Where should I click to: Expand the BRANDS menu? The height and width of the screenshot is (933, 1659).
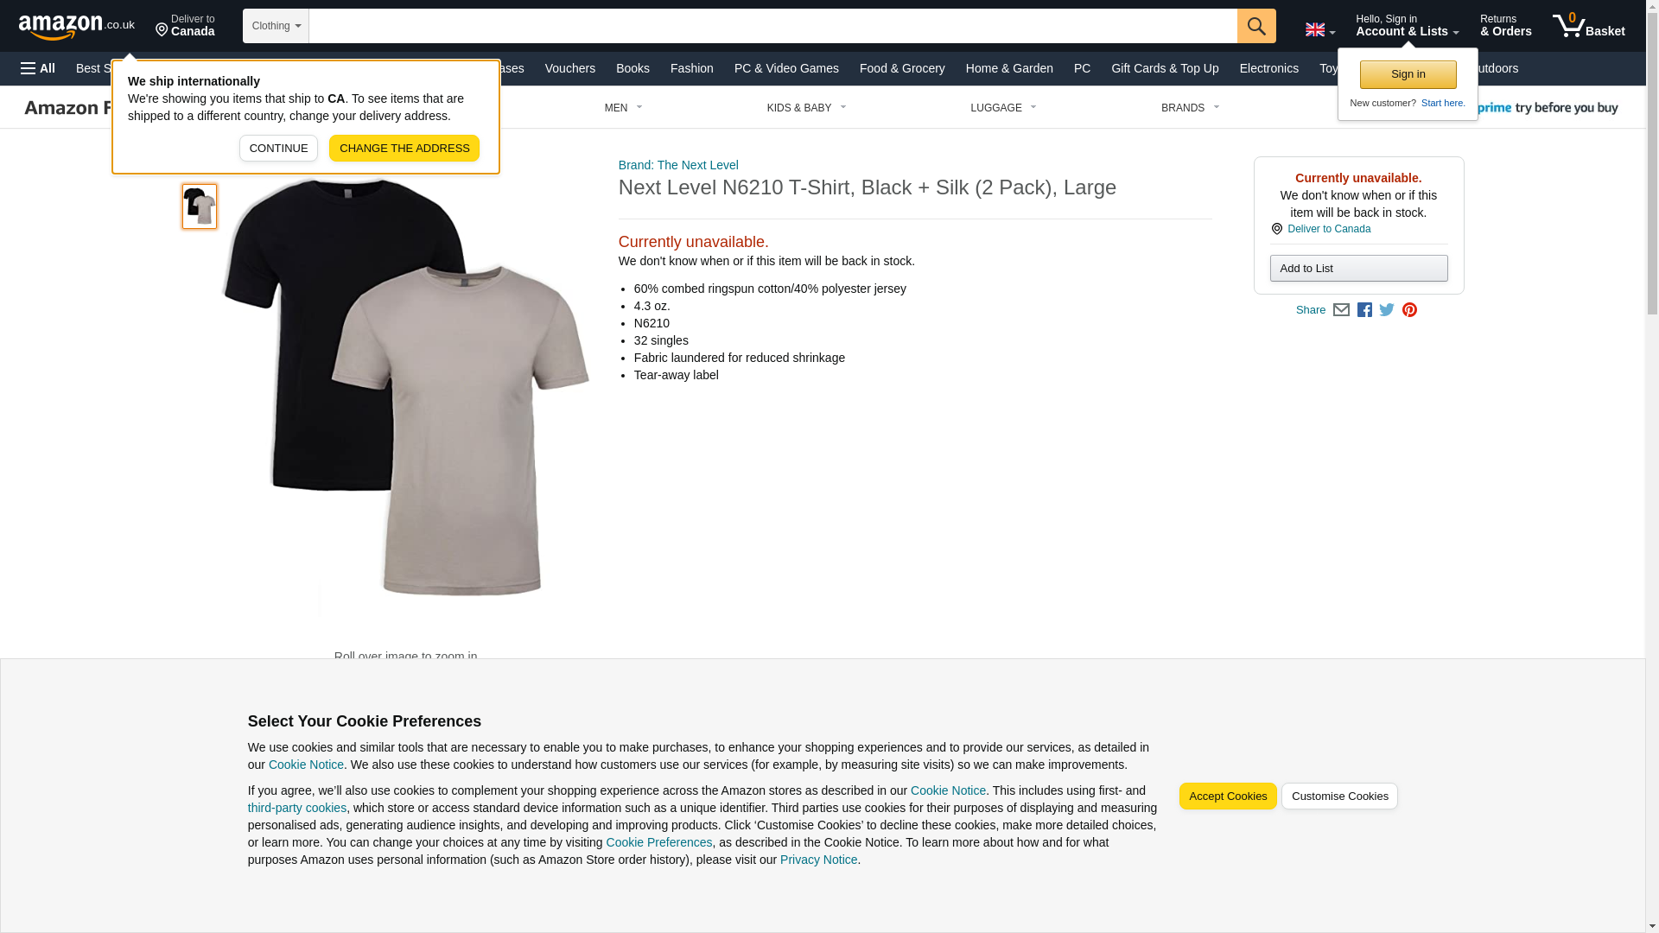[1190, 108]
